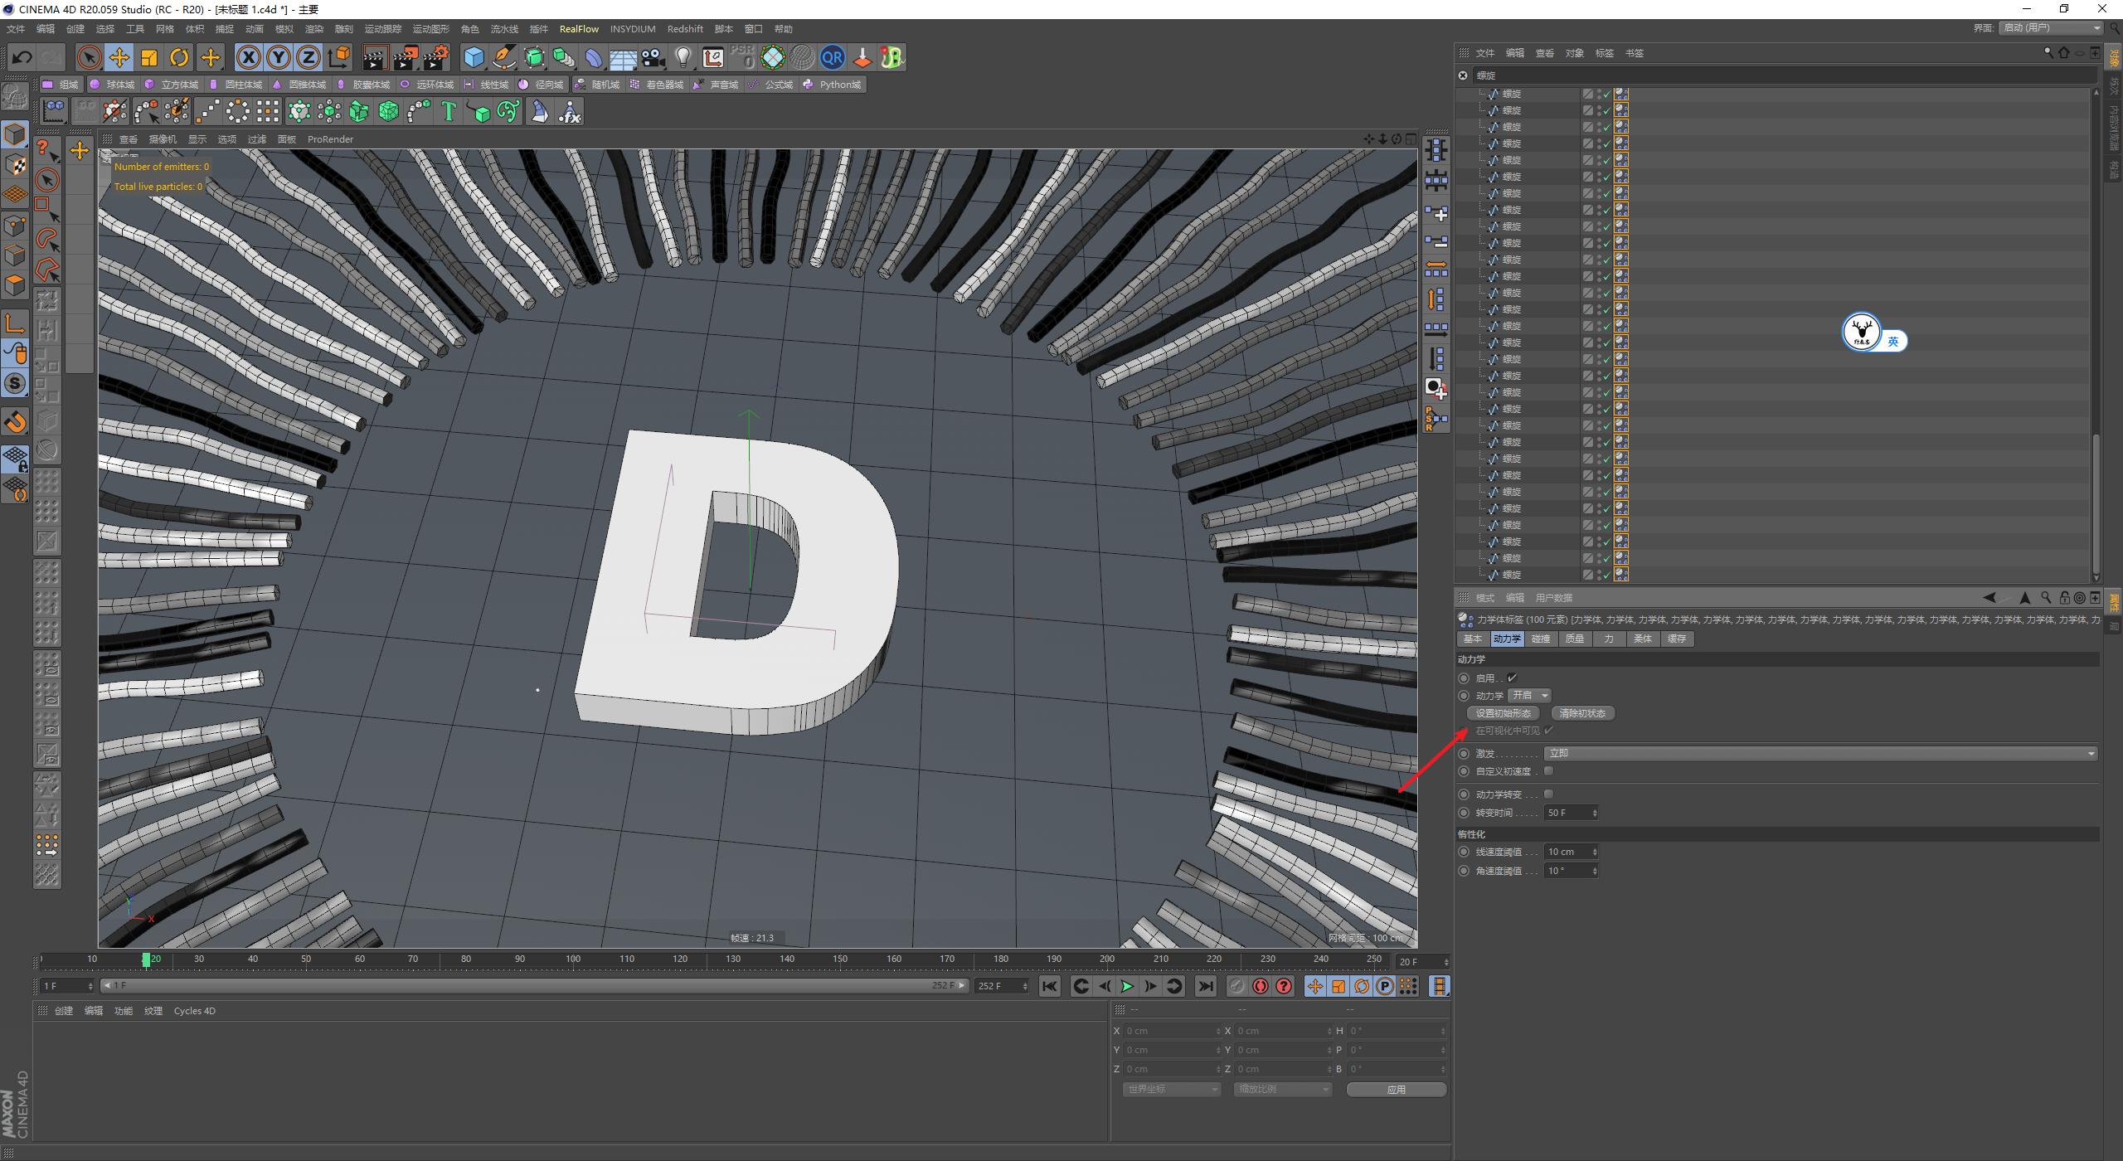Enable the 动力学转变 checkbox
Image resolution: width=2123 pixels, height=1161 pixels.
tap(1549, 794)
